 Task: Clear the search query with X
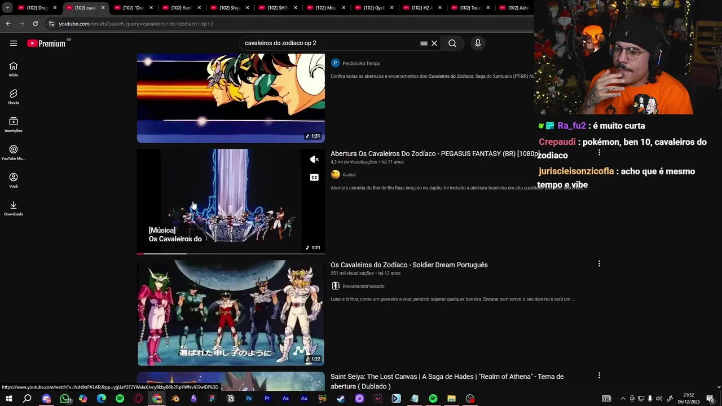coord(434,43)
